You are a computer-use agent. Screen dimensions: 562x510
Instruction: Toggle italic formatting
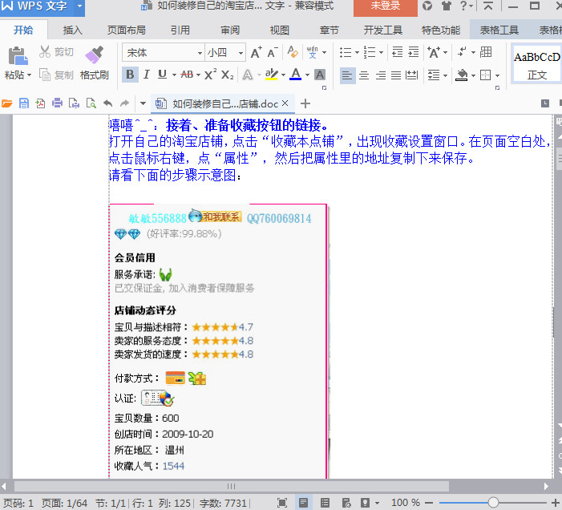146,75
